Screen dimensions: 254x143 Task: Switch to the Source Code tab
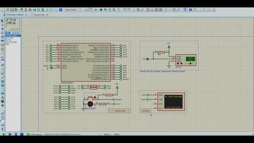[x=39, y=15]
